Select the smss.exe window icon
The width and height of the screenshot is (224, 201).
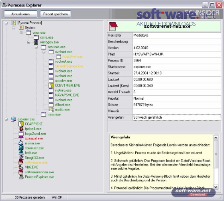pyautogui.click(x=29, y=33)
